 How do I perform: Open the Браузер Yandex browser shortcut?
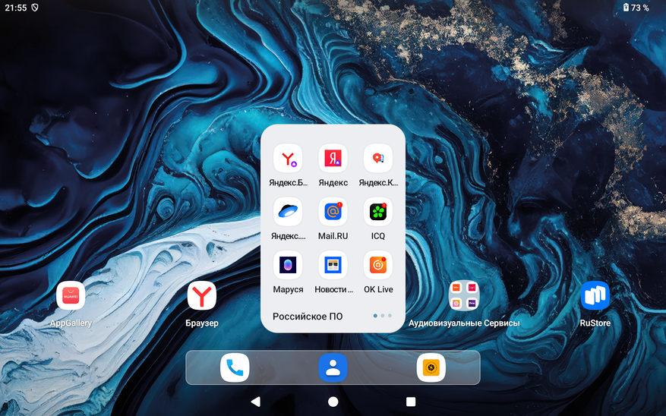(x=202, y=296)
